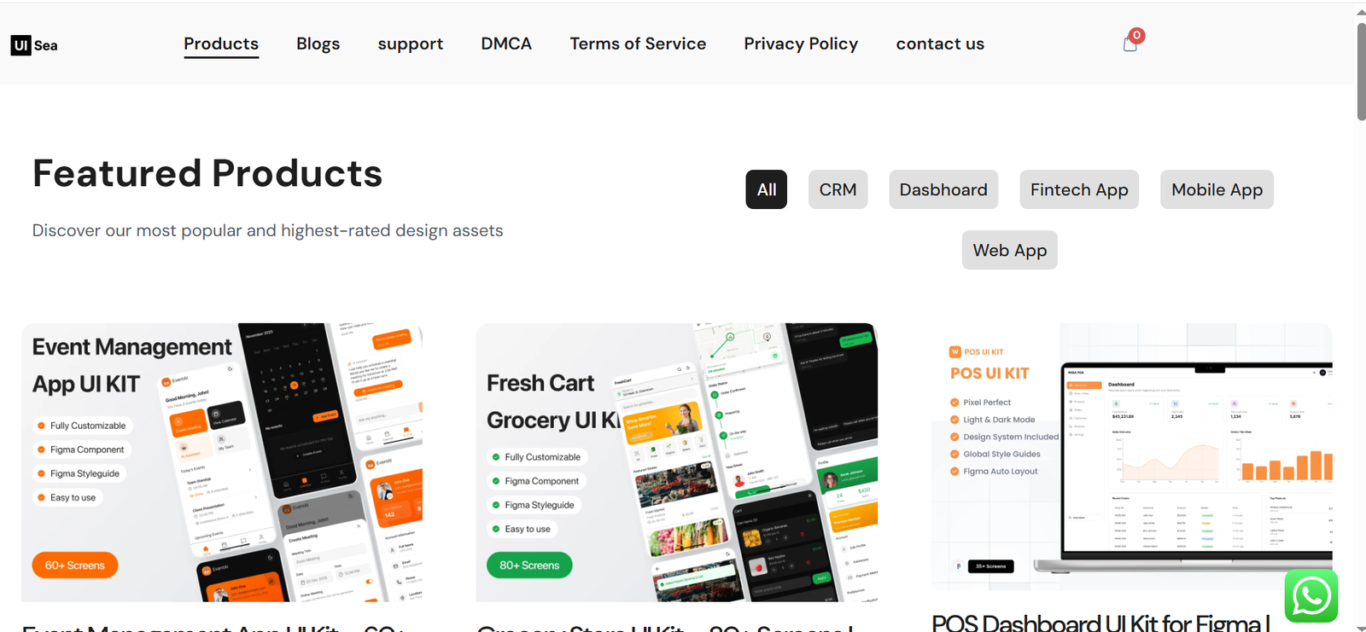Go to the Blogs page
This screenshot has width=1366, height=632.
tap(318, 43)
